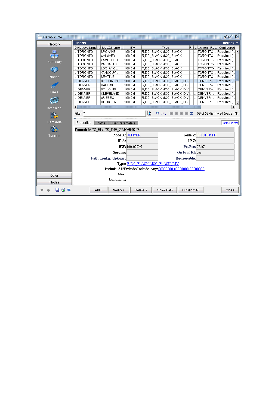Click the Re-routable label link
The height and width of the screenshot is (404, 275).
186,158
